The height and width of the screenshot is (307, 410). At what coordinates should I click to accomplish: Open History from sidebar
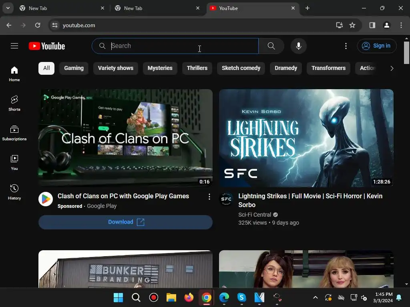14,192
